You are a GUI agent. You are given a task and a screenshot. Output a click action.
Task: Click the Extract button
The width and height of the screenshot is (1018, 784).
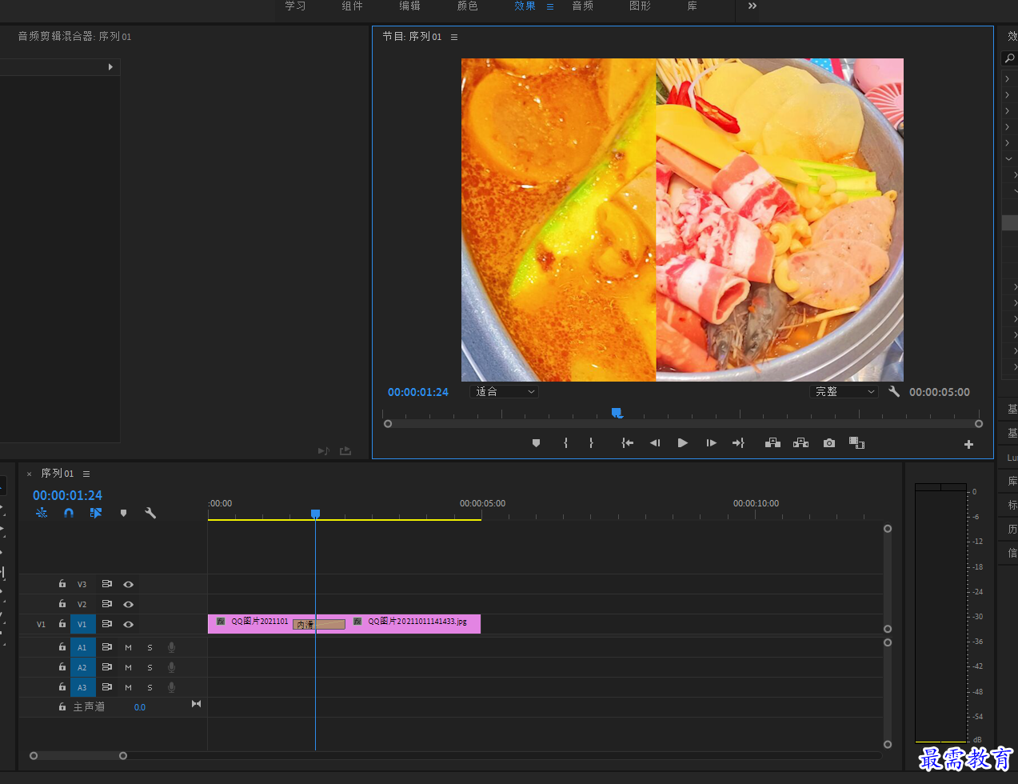click(x=800, y=443)
